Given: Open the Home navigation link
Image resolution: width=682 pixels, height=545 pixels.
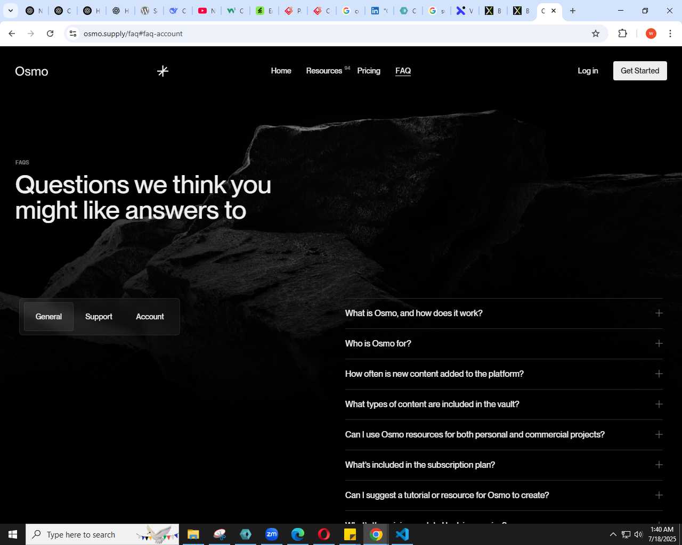Looking at the screenshot, I should (281, 71).
